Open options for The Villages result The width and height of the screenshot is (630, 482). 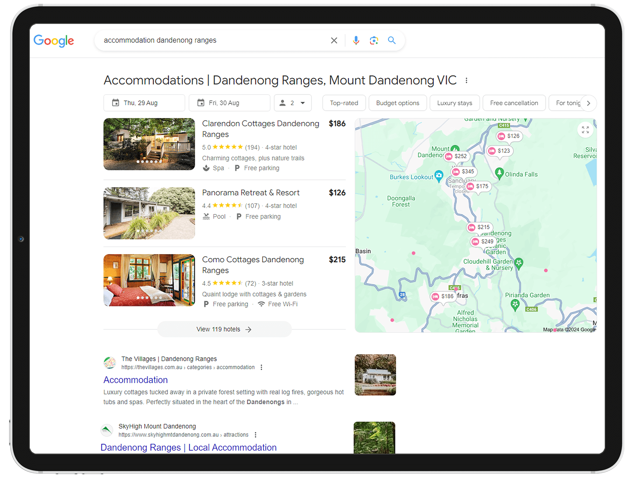tap(261, 367)
